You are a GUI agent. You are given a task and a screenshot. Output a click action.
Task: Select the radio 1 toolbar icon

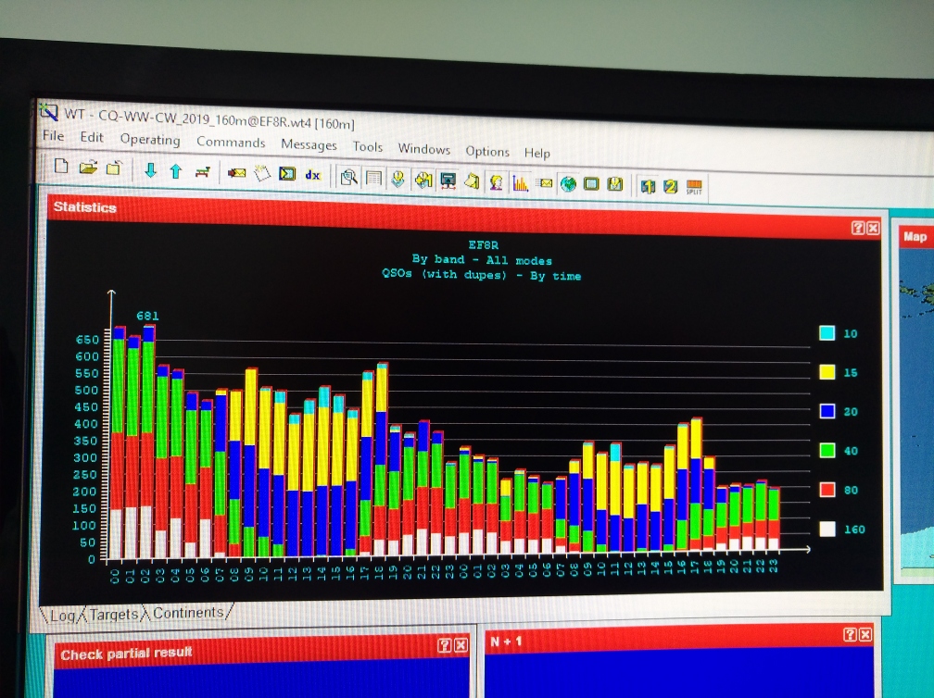tap(647, 186)
